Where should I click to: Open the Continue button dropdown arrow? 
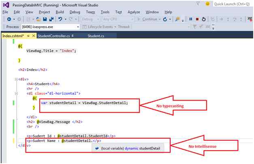coord(160,19)
